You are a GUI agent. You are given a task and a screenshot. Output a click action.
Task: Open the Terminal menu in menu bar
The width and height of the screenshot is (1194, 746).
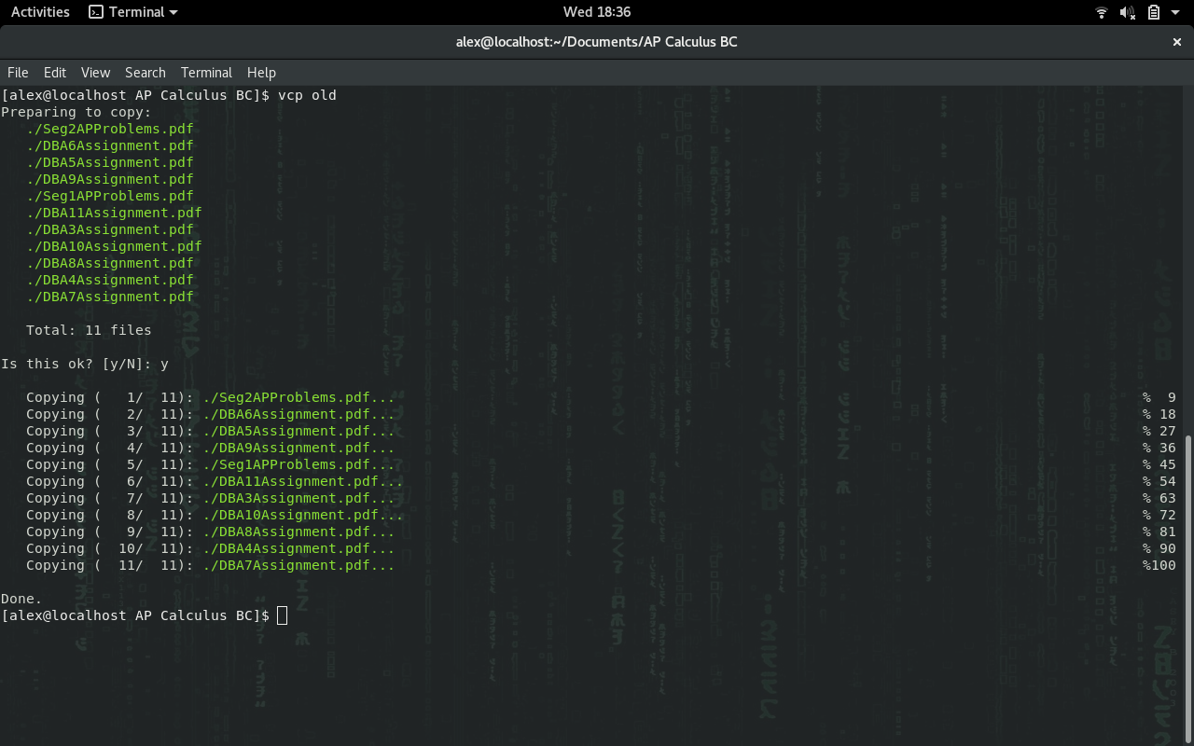point(206,73)
